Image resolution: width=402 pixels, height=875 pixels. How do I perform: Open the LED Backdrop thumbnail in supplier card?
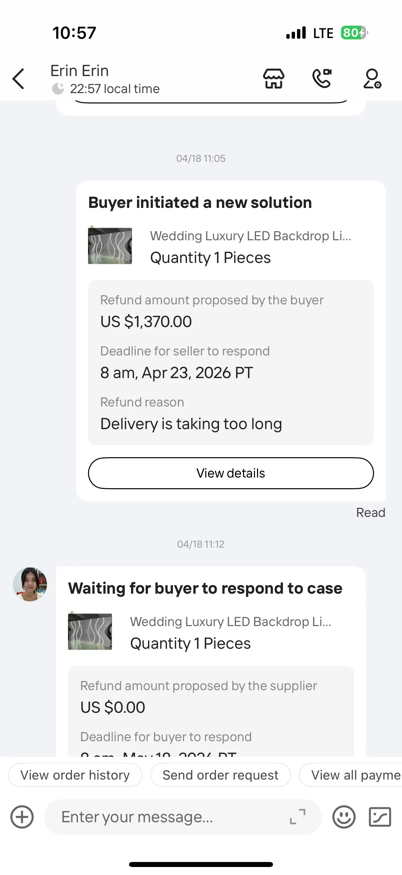coord(90,631)
